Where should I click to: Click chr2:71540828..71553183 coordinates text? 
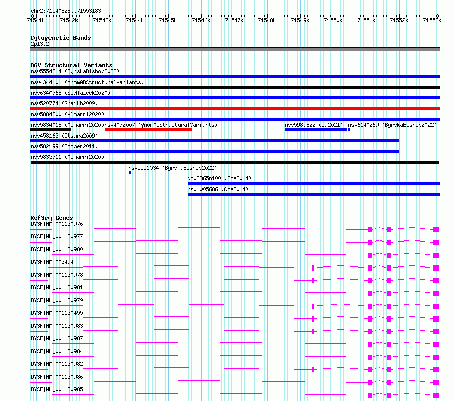coord(66,11)
